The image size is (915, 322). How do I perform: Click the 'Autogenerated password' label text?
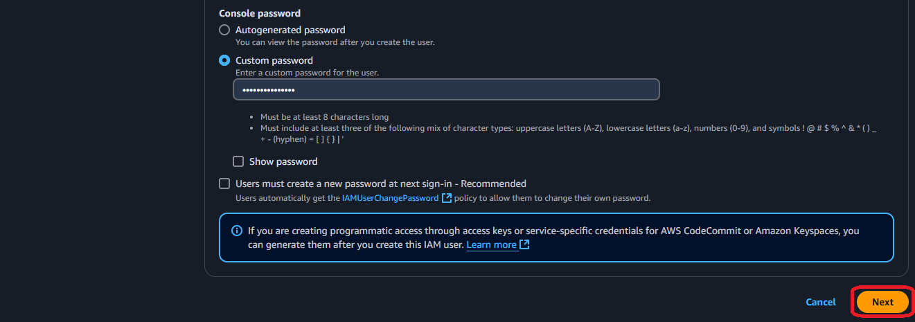click(x=290, y=30)
